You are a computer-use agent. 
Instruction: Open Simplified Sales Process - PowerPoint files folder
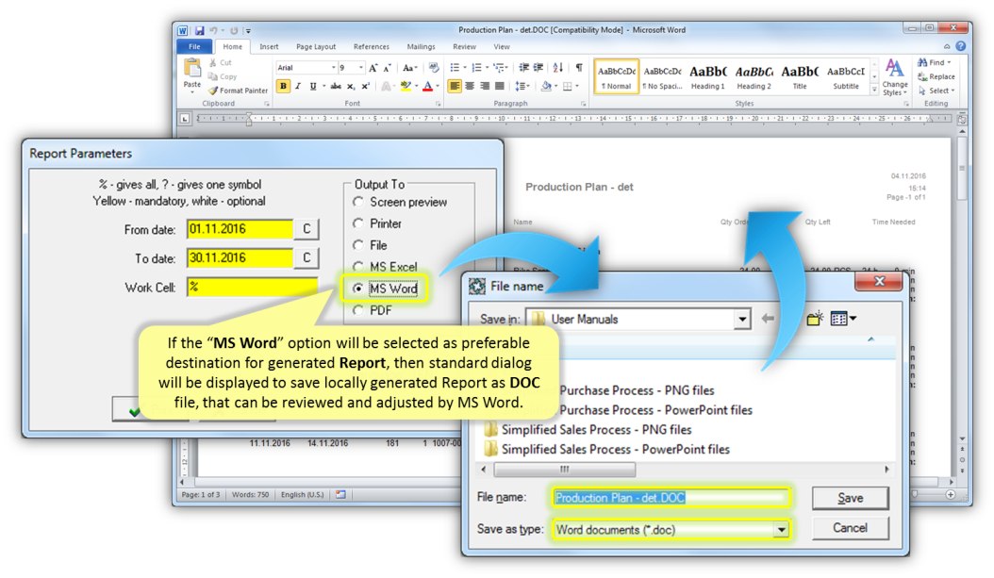click(606, 450)
